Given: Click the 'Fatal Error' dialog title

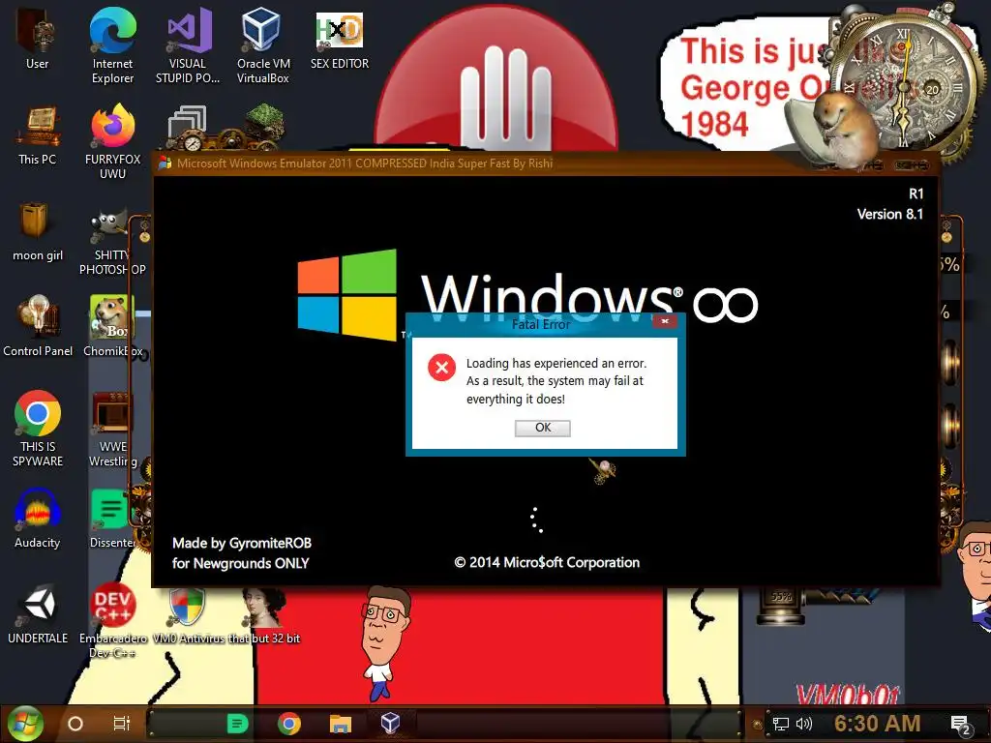Looking at the screenshot, I should coord(541,324).
